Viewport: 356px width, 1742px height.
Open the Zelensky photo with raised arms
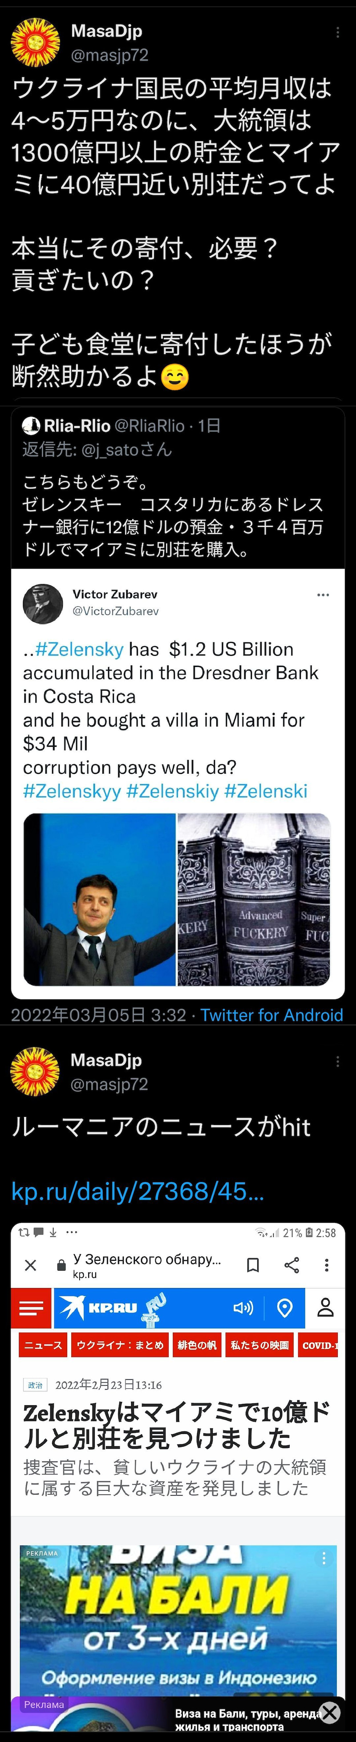[x=99, y=900]
